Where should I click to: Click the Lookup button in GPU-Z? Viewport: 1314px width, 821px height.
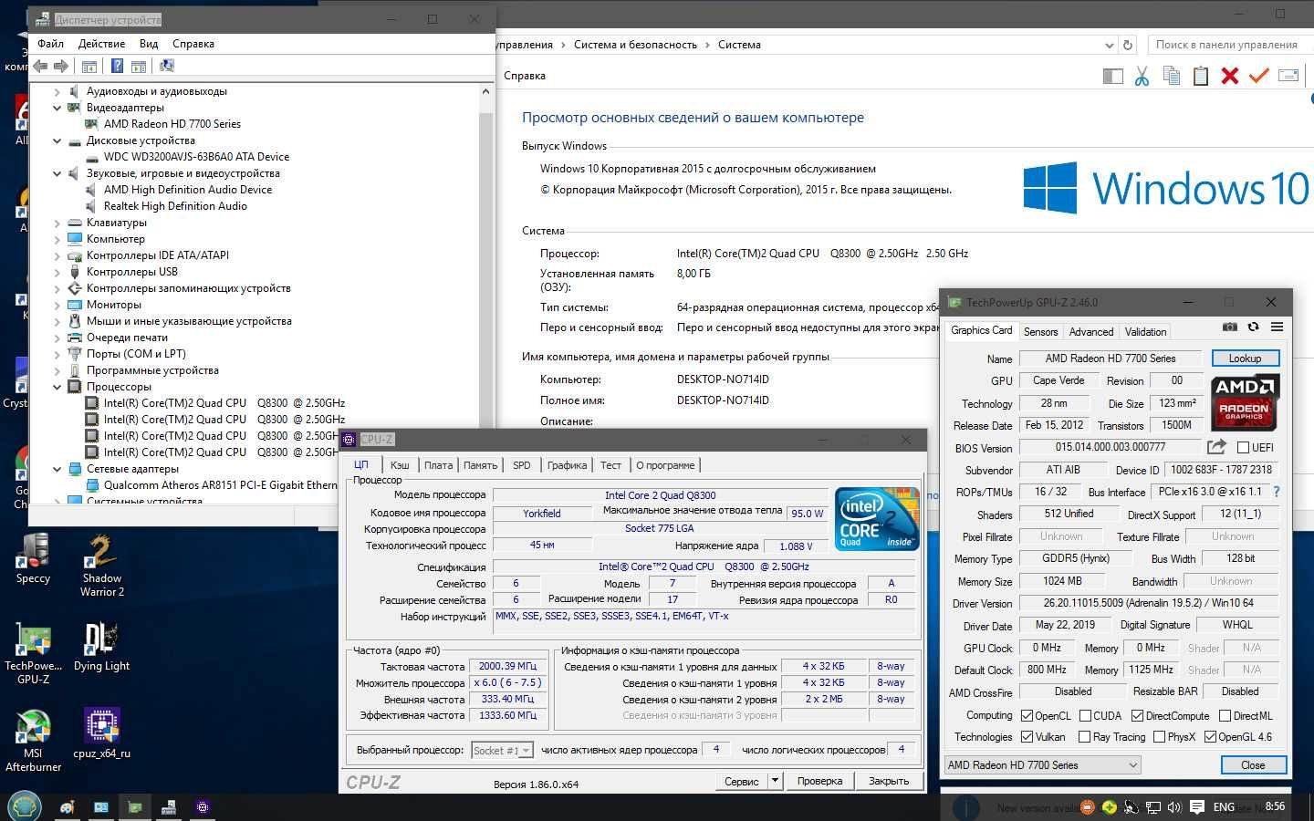point(1246,359)
